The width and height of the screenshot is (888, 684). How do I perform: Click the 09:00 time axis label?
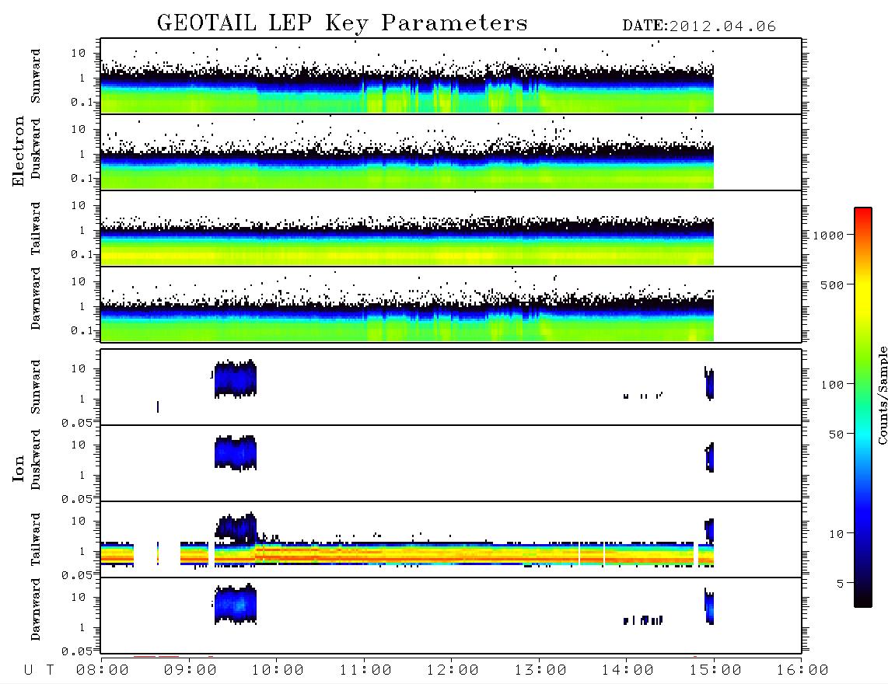point(191,671)
